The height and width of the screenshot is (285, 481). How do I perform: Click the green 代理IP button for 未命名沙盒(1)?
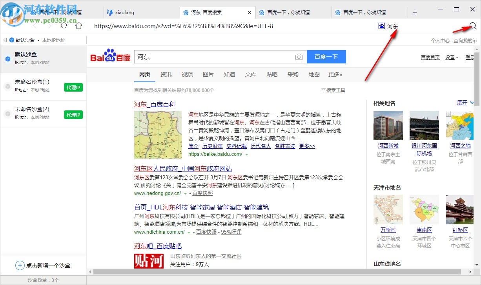[73, 87]
